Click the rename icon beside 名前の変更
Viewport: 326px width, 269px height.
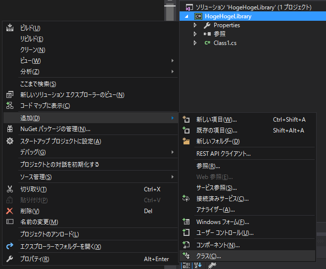(10, 222)
